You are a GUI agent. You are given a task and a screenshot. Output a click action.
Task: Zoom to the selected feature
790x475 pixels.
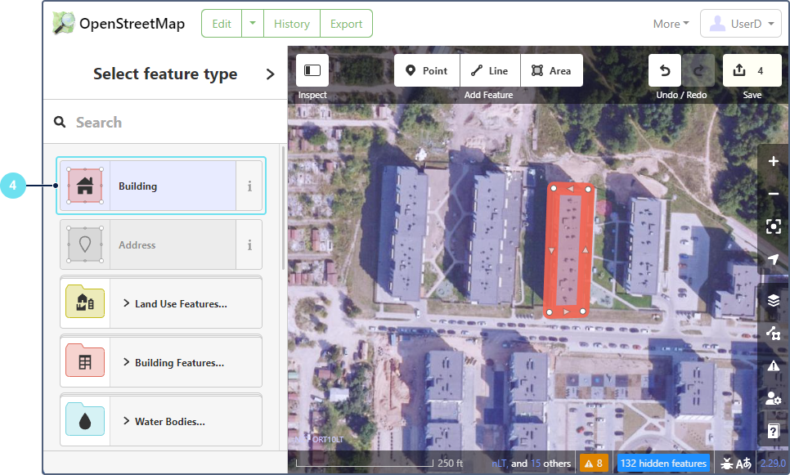click(x=774, y=226)
